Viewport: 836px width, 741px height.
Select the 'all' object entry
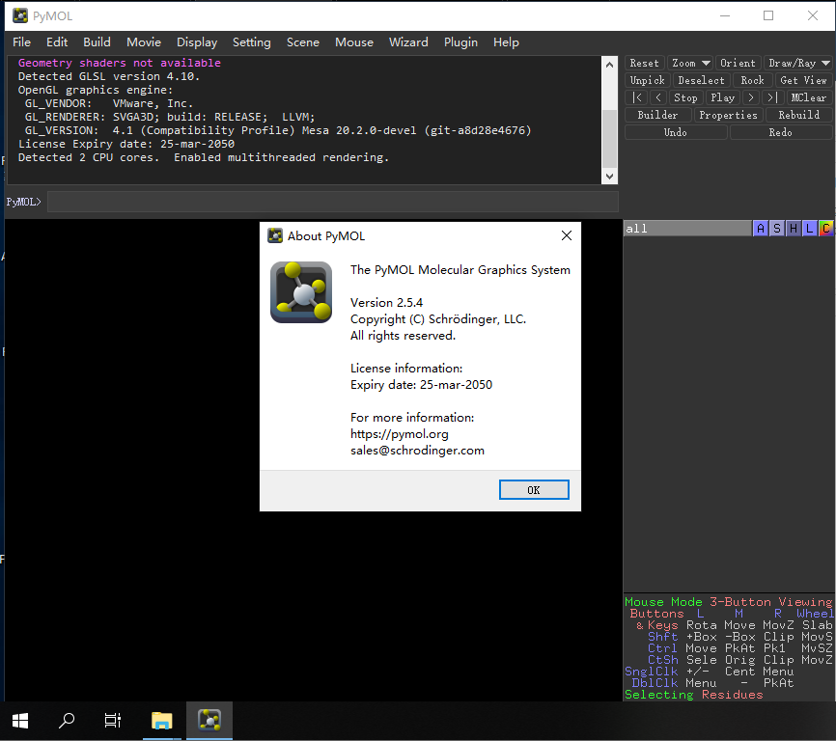(687, 229)
